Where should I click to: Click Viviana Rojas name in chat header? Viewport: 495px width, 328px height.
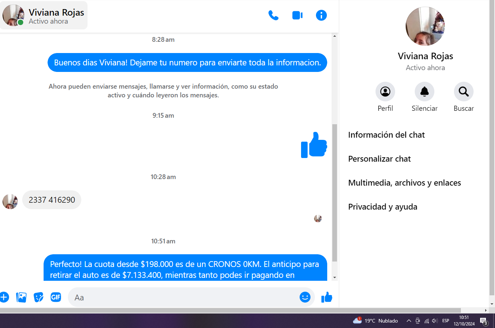[x=56, y=12]
